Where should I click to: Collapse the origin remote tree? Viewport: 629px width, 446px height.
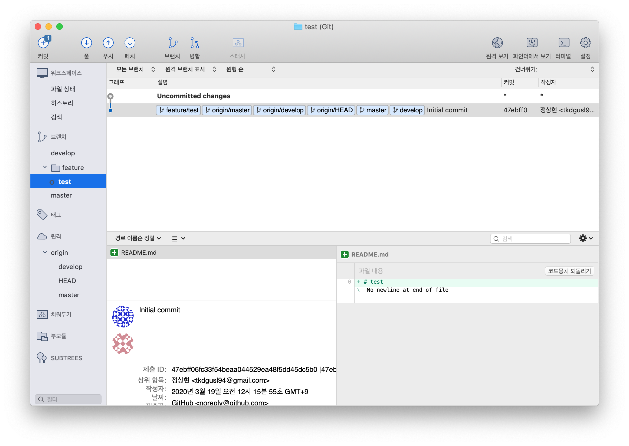(x=45, y=252)
